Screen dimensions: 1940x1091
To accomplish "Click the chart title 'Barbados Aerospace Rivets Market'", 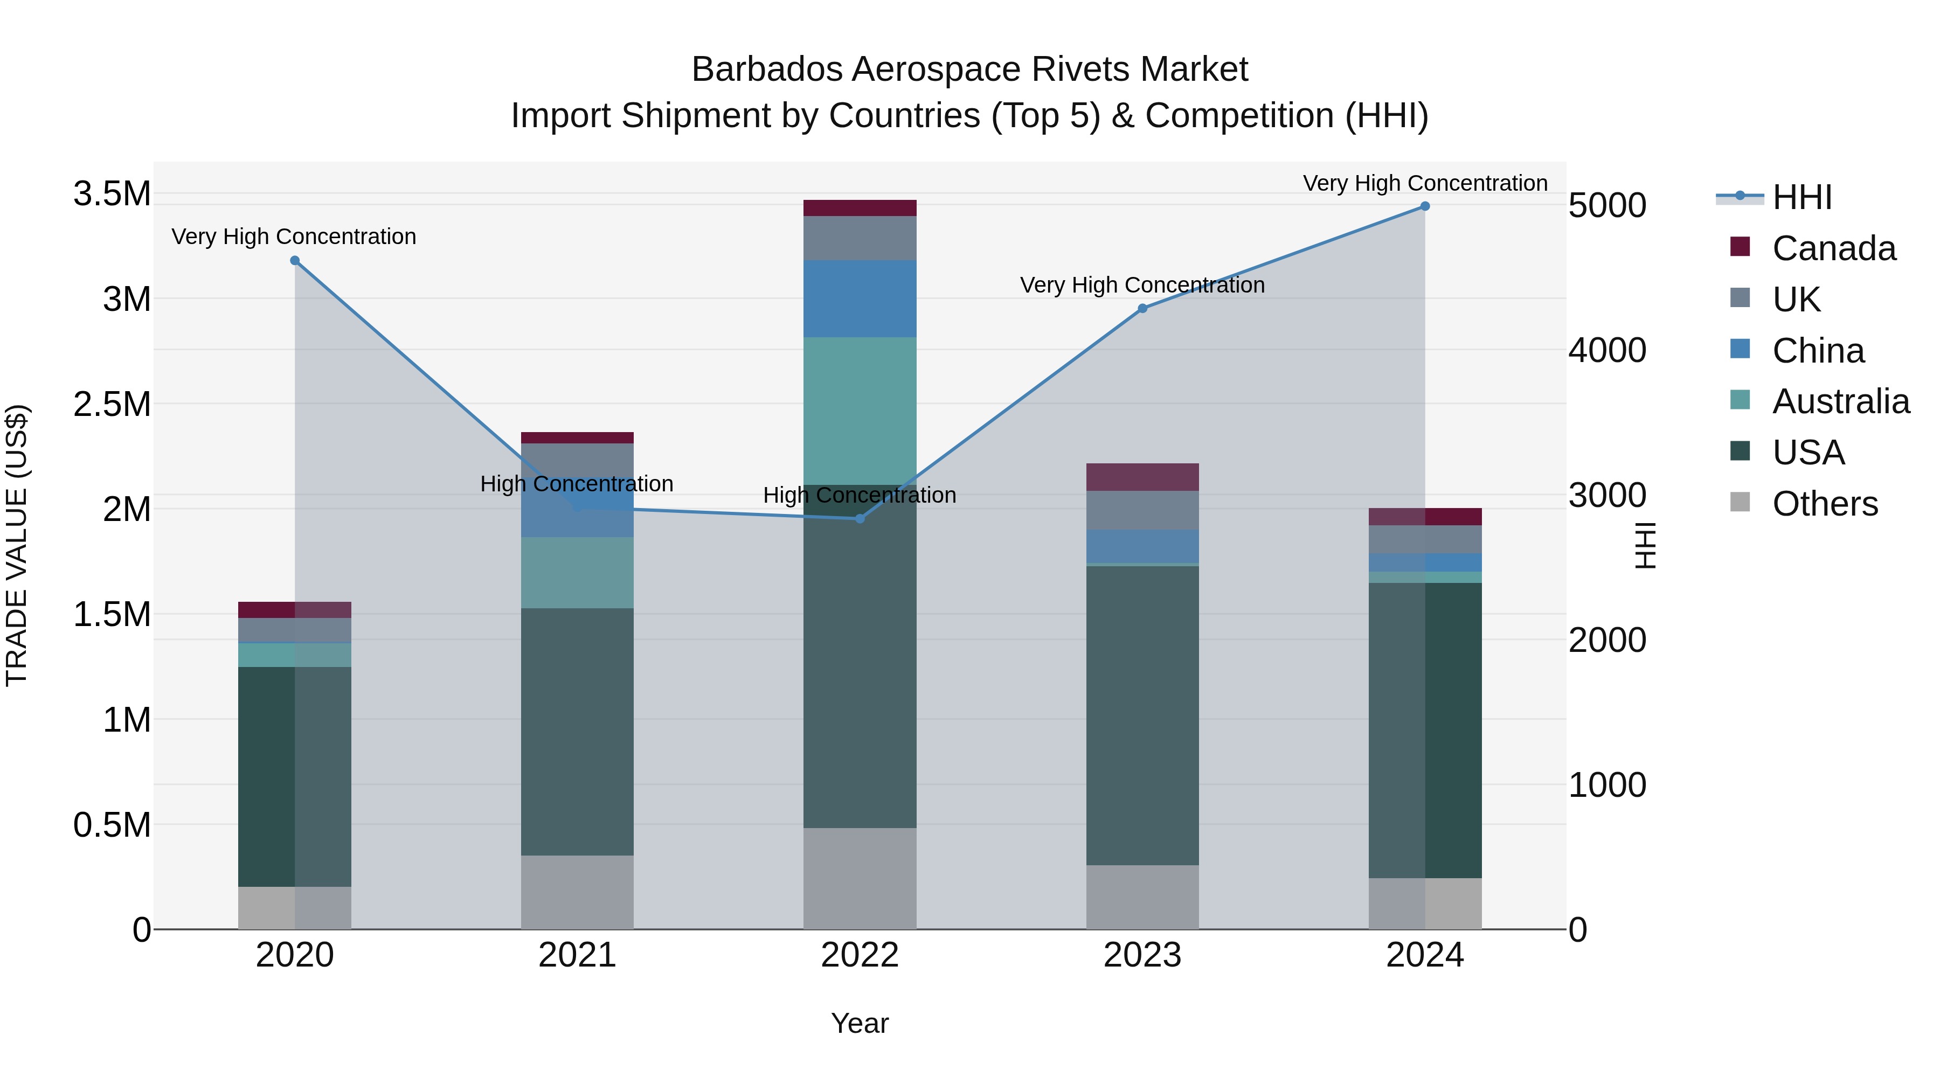I will tap(970, 70).
